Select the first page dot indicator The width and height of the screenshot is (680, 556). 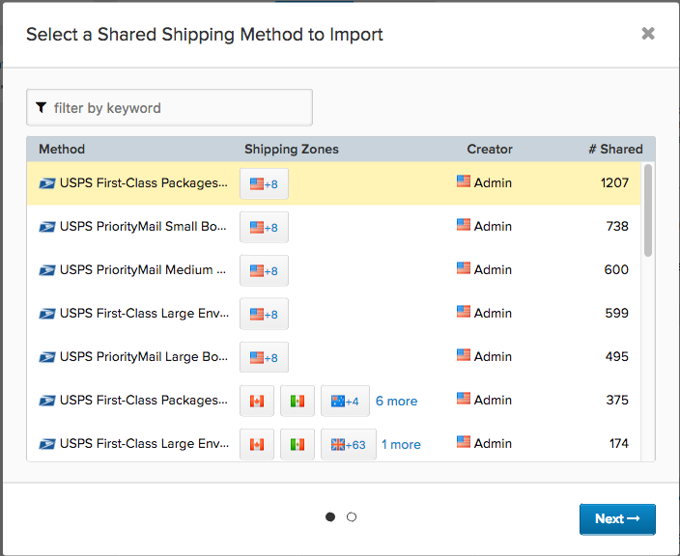tap(330, 517)
